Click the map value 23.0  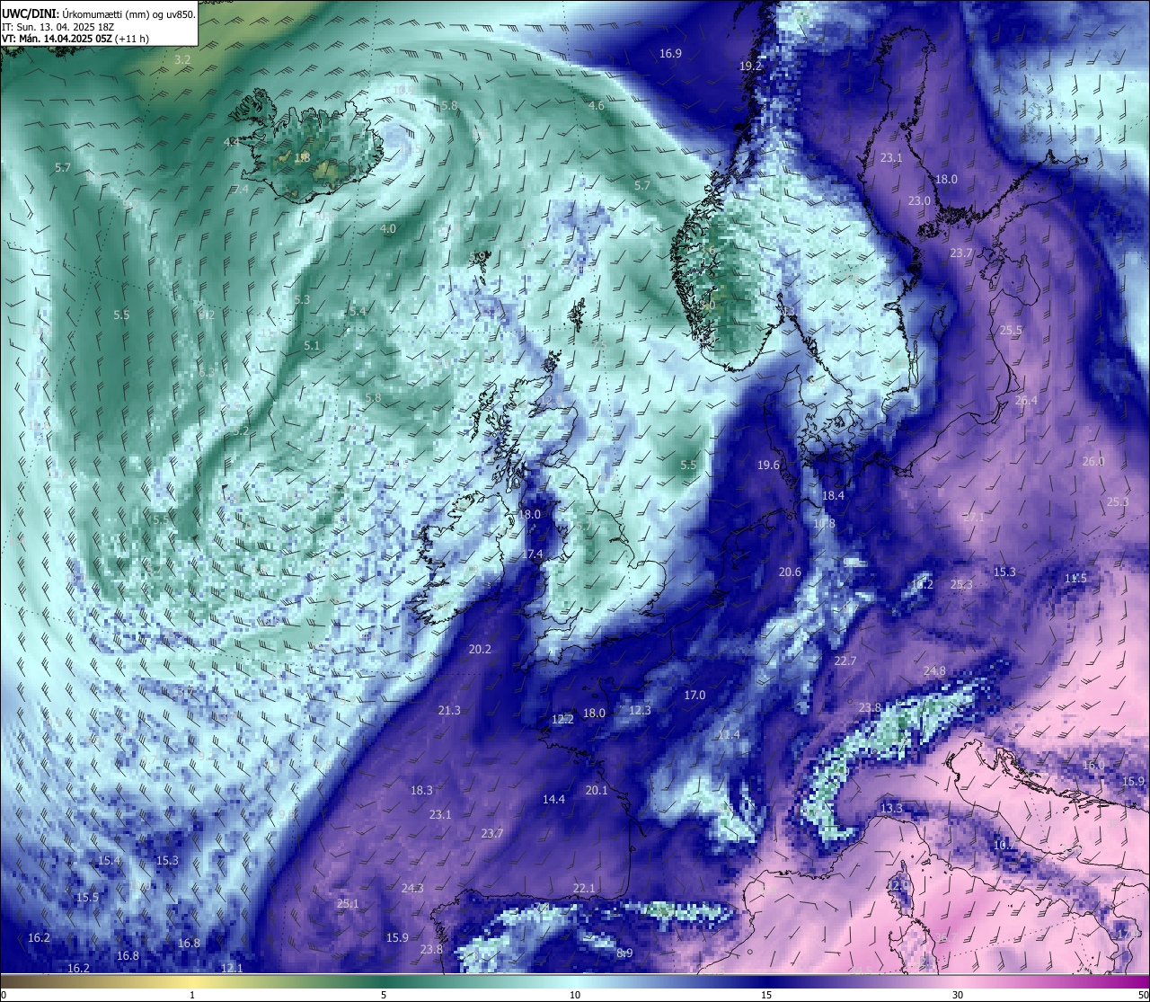(919, 201)
